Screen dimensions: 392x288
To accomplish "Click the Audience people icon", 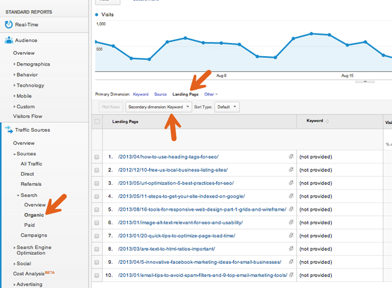I will (9, 40).
